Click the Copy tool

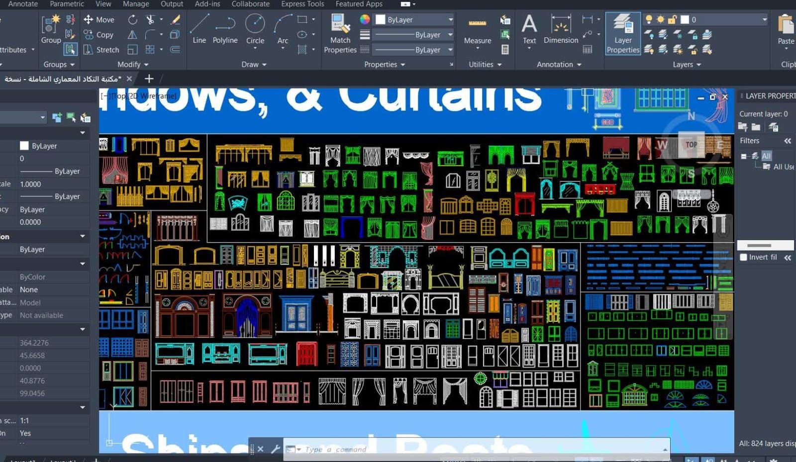(x=99, y=35)
